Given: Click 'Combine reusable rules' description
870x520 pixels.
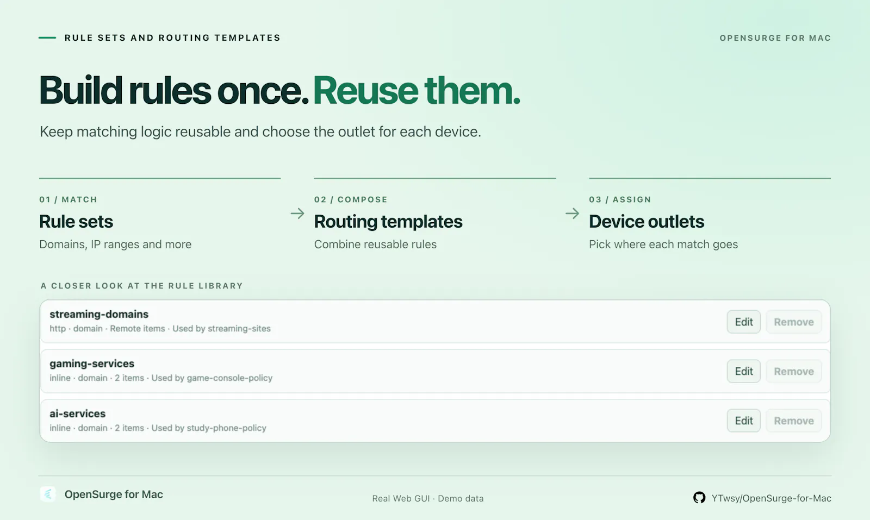Looking at the screenshot, I should [375, 245].
